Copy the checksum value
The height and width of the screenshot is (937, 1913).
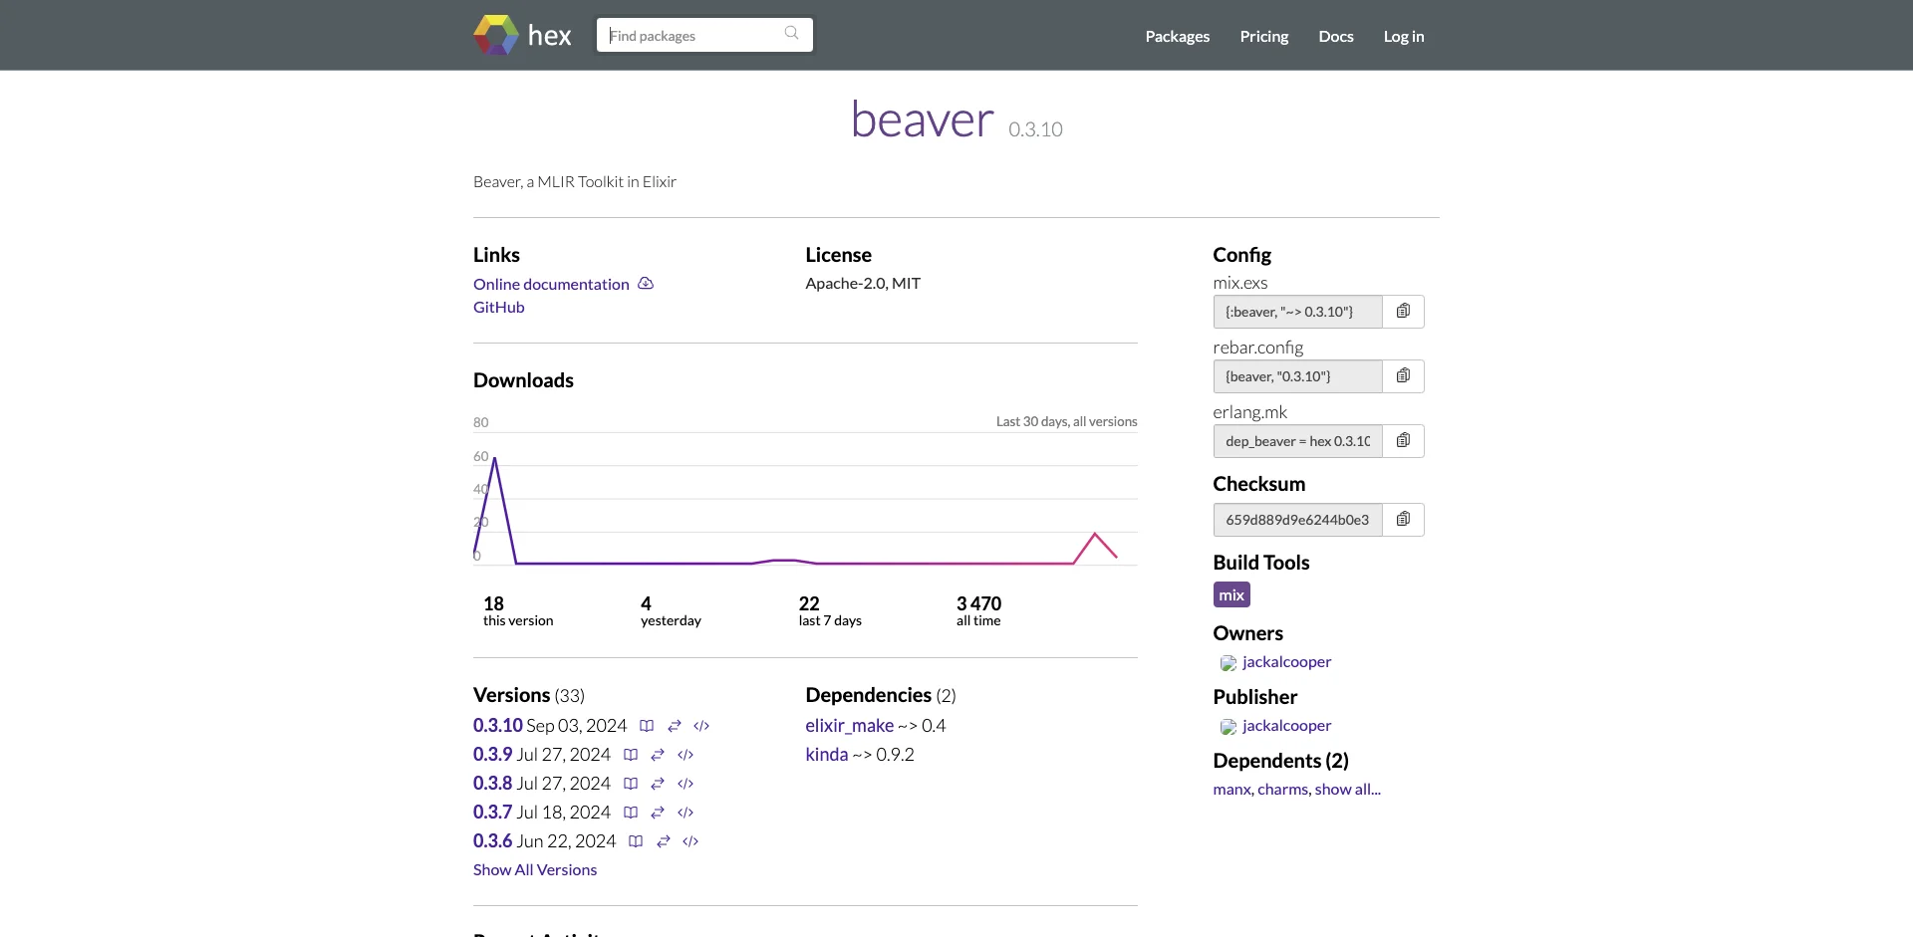pyautogui.click(x=1403, y=520)
